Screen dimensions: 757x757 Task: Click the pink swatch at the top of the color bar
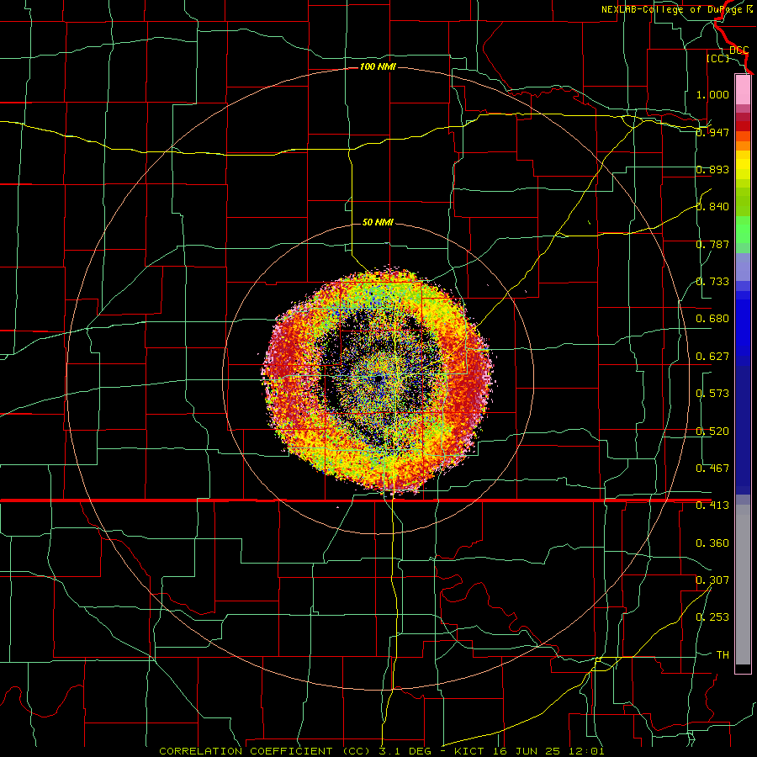coord(743,90)
